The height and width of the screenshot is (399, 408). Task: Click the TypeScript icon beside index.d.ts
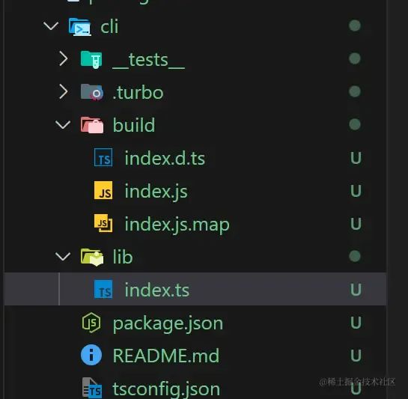[103, 157]
